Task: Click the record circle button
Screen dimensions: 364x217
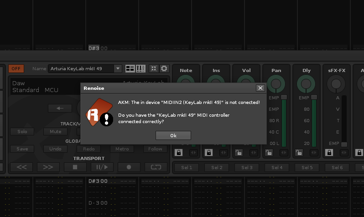Action: pyautogui.click(x=129, y=167)
